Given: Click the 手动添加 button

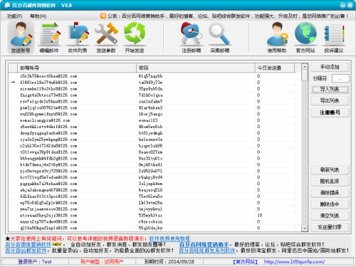Looking at the screenshot, I should click(x=330, y=67).
